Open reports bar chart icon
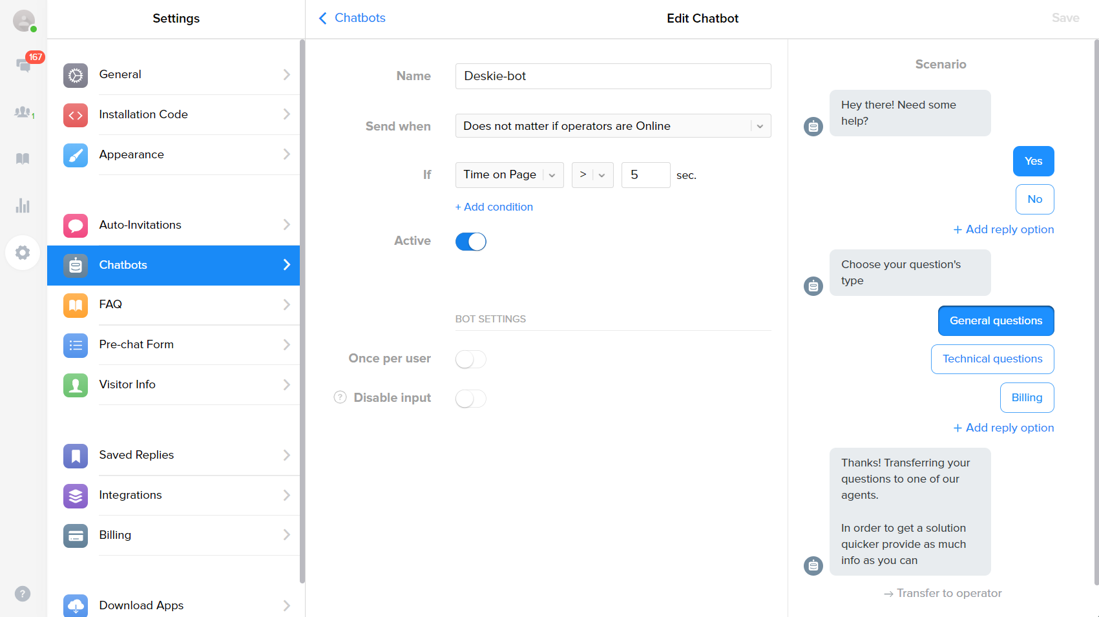Image resolution: width=1099 pixels, height=617 pixels. click(x=23, y=205)
